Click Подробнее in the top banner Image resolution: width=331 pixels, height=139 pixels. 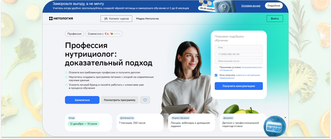[x=274, y=5]
